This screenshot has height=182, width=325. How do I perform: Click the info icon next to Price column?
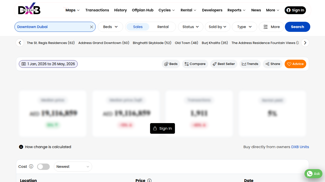(x=149, y=180)
